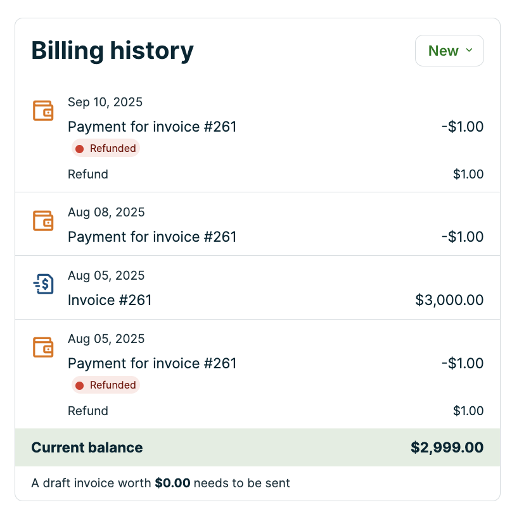Open the New dropdown menu

coord(449,51)
